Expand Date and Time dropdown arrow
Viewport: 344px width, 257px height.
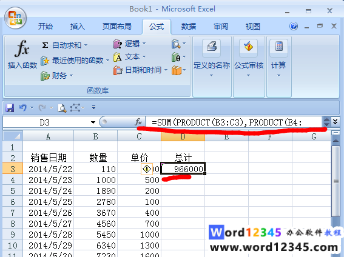click(x=166, y=70)
